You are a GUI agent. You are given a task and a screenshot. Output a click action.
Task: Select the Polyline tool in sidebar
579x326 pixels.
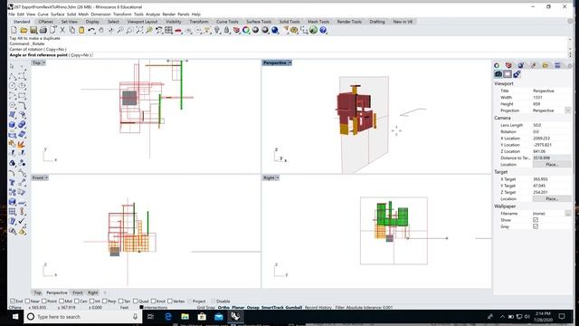[12, 76]
